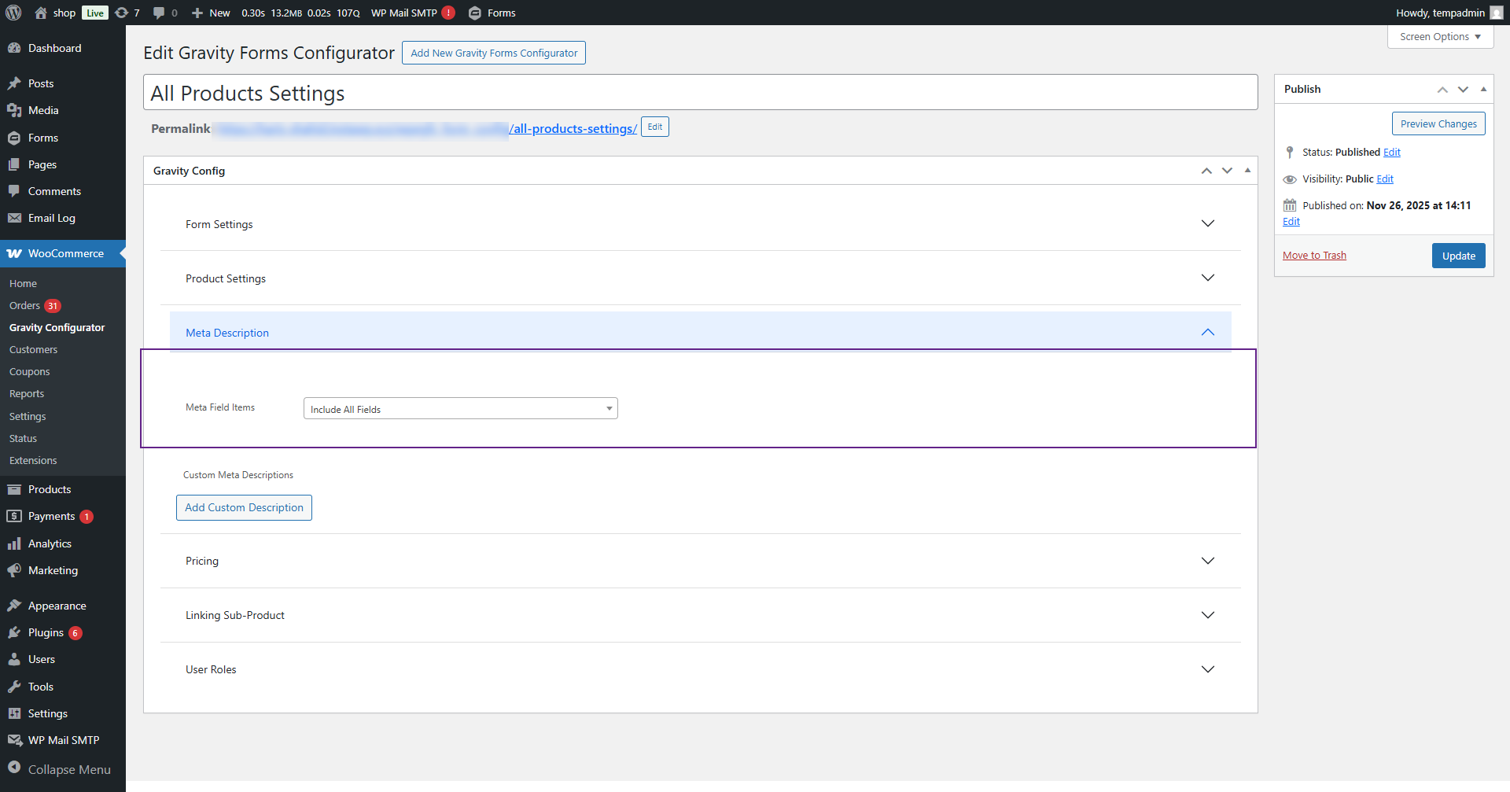Click the Settings sliders icon in main sidebar
The width and height of the screenshot is (1510, 792).
14,713
